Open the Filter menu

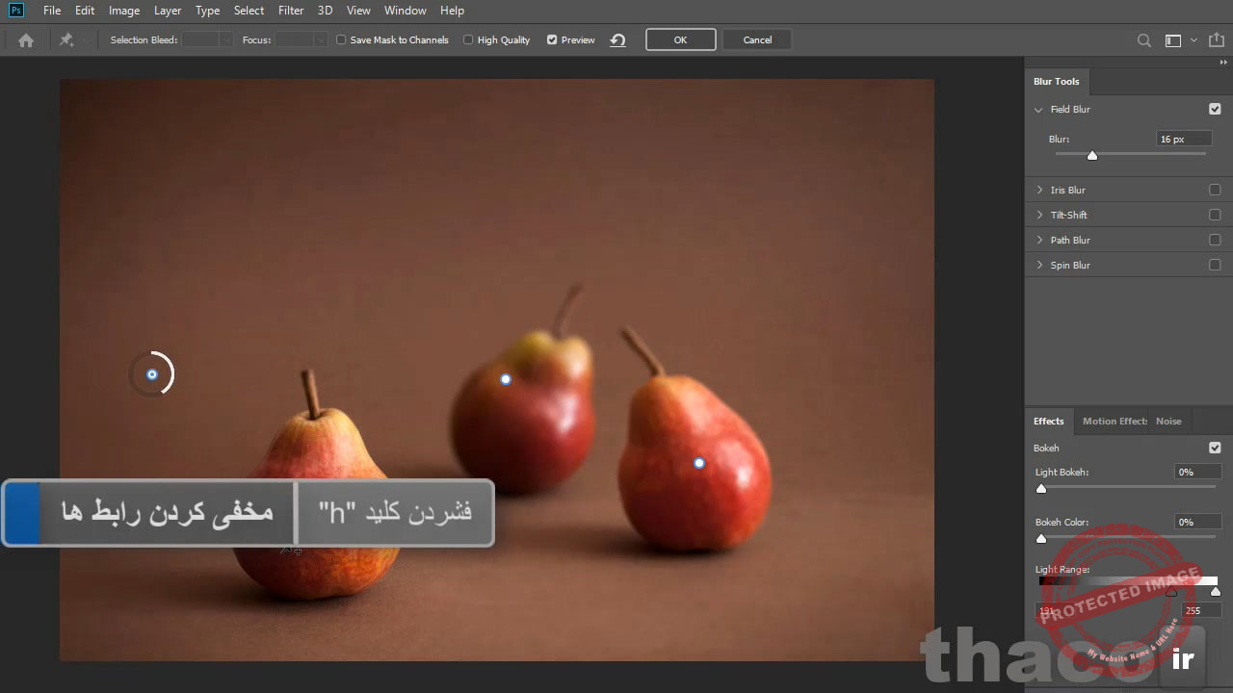pos(291,11)
